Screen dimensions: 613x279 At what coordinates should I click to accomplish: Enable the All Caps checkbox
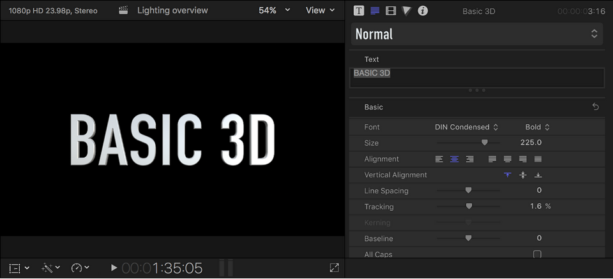tap(537, 254)
